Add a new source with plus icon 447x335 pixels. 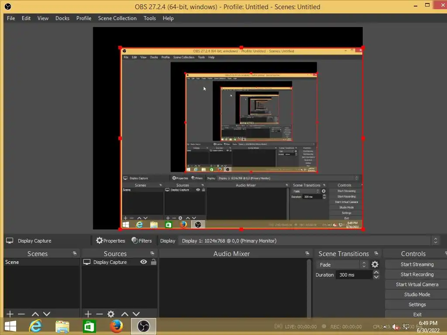tap(88, 314)
